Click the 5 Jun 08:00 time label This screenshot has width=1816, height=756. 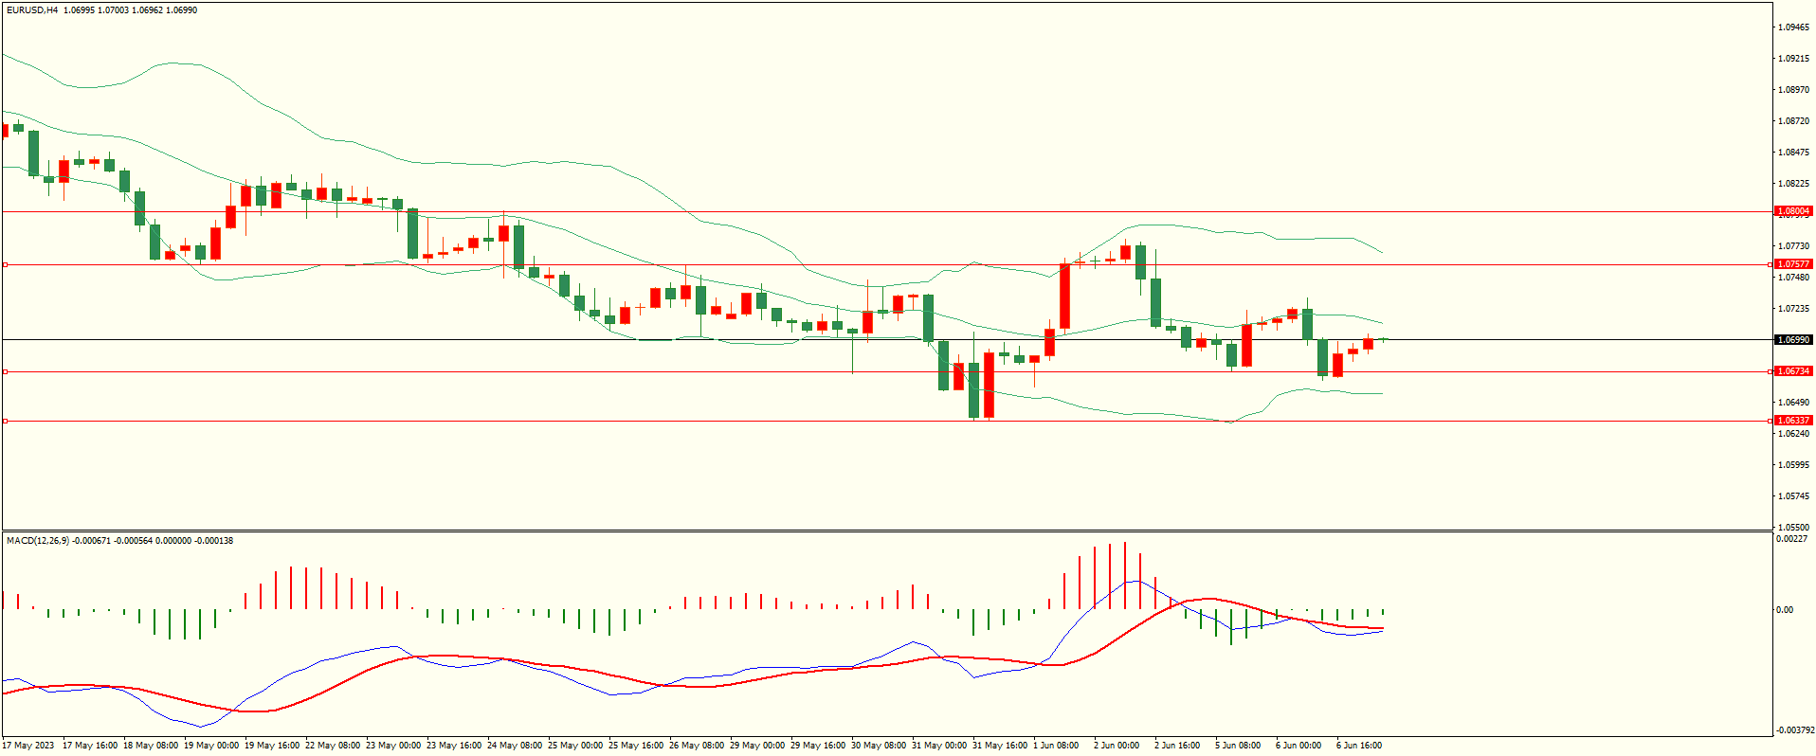point(1238,746)
